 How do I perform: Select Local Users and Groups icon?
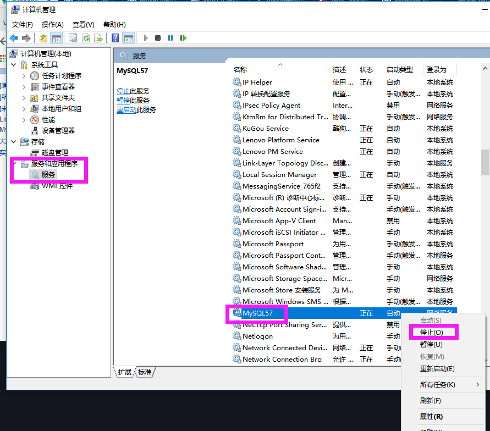click(35, 109)
